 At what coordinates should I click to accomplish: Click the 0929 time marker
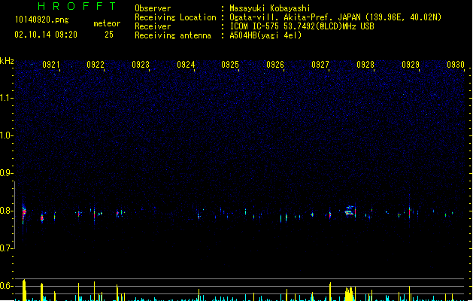point(411,65)
